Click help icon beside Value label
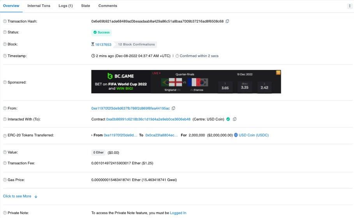354x218 pixels. coord(5,152)
